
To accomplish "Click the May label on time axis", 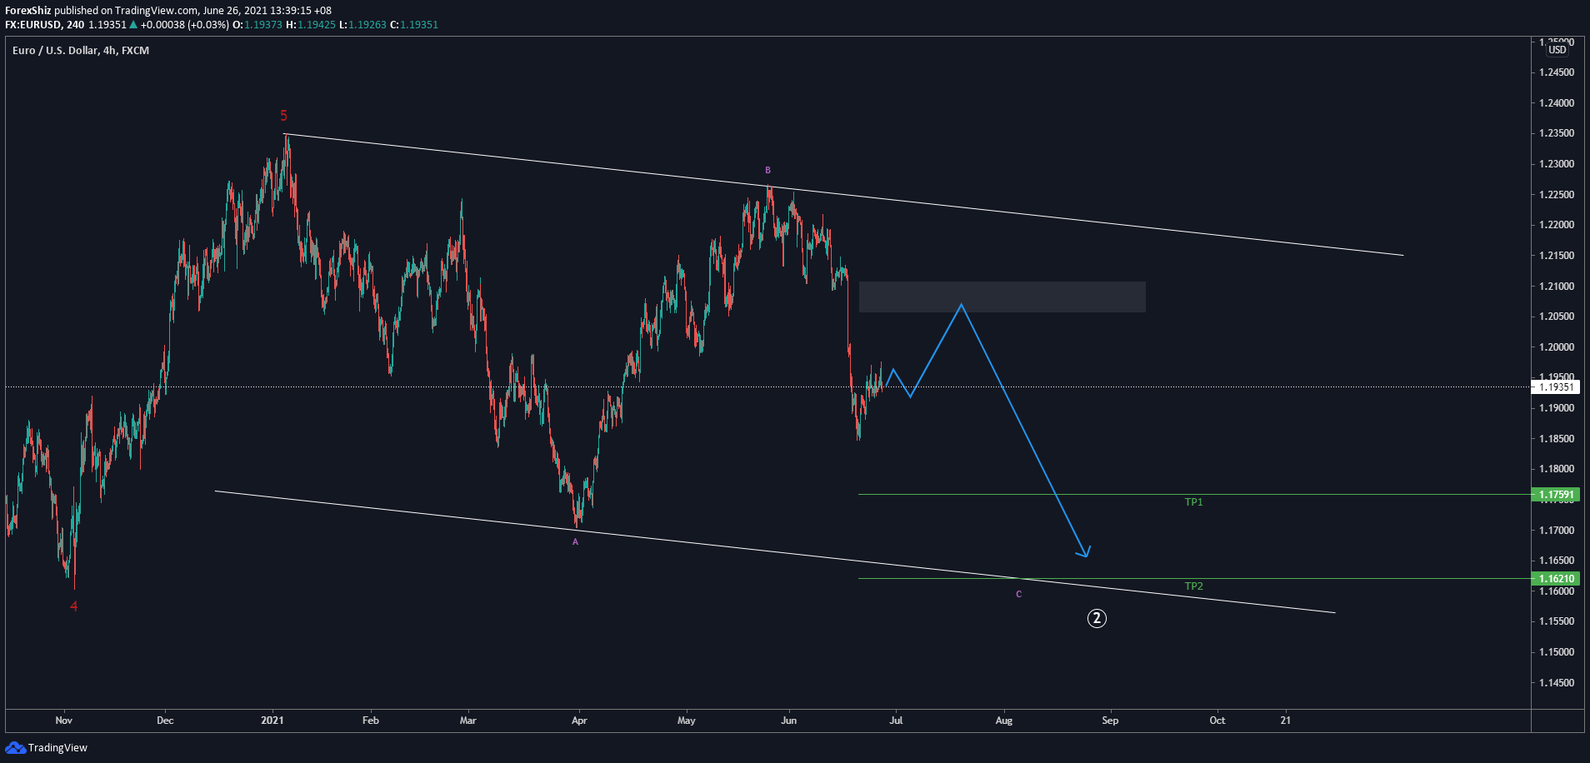I will coord(687,721).
